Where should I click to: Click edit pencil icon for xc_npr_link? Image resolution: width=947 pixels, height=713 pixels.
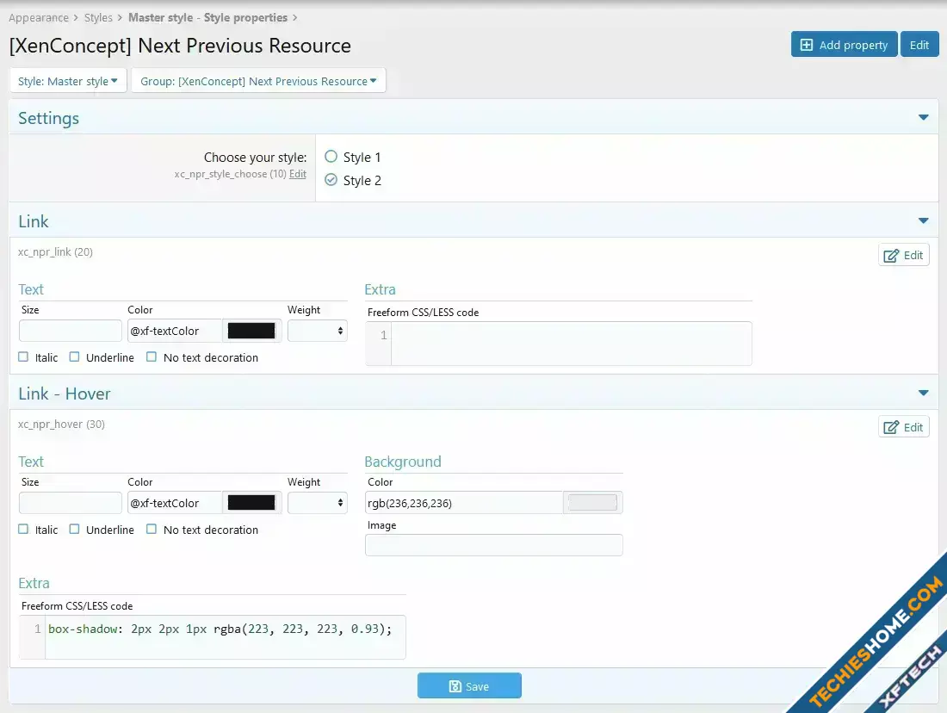[x=892, y=255]
